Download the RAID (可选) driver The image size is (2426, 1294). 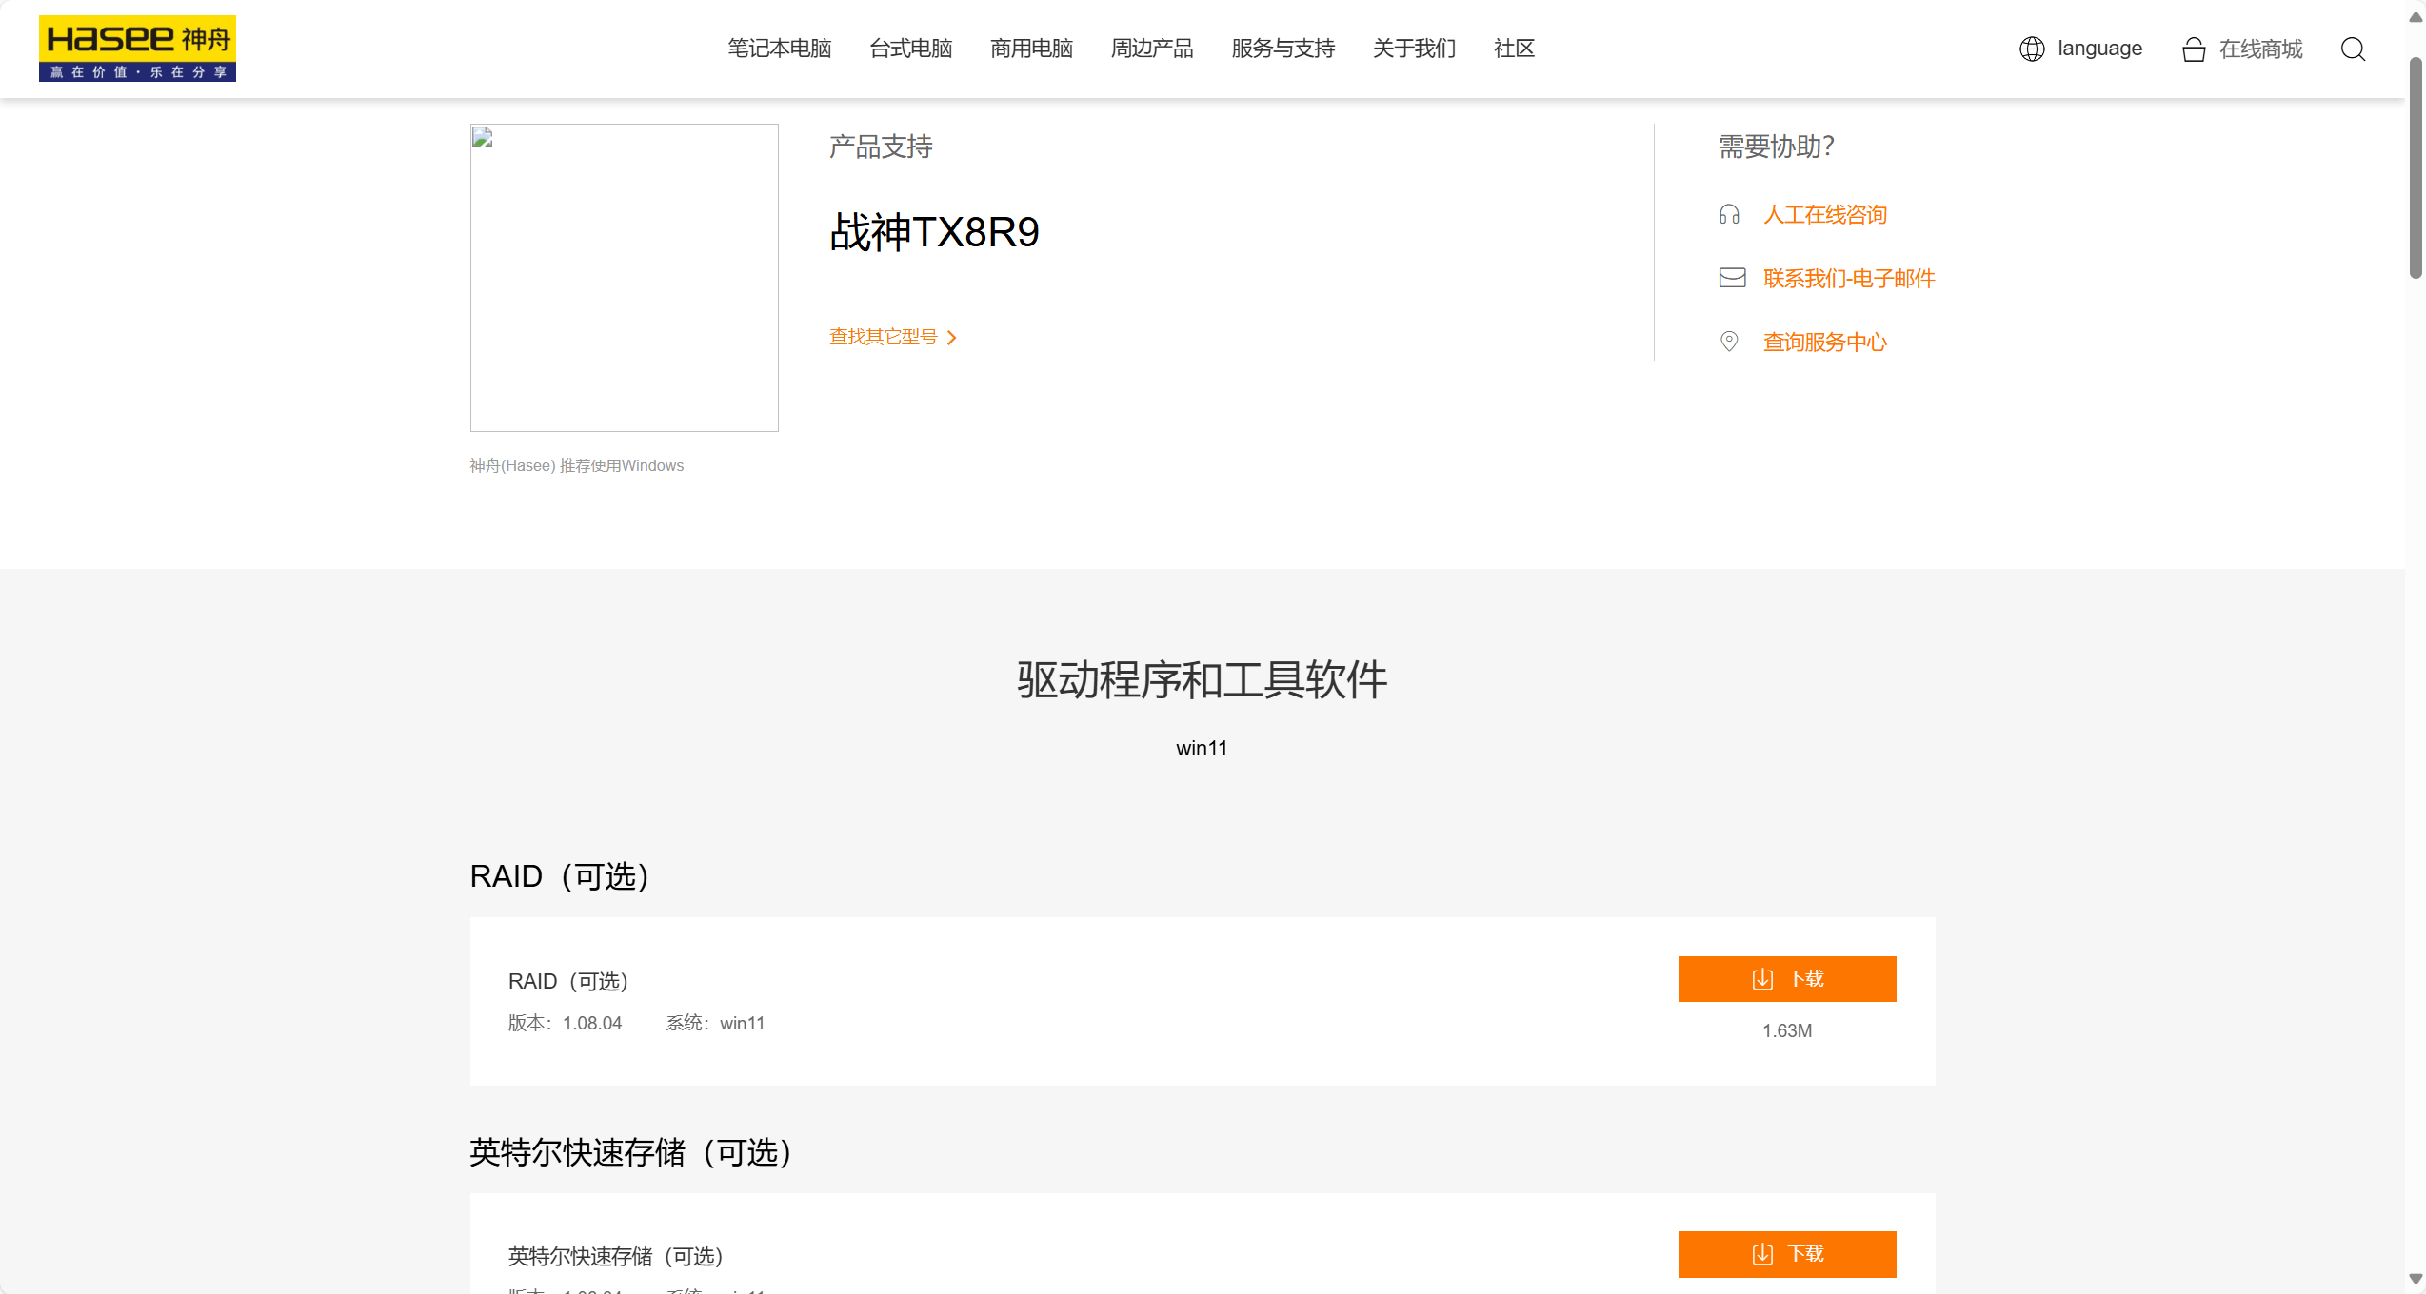click(x=1786, y=979)
